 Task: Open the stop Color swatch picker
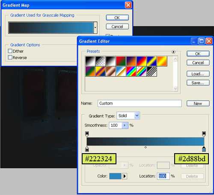point(115,176)
